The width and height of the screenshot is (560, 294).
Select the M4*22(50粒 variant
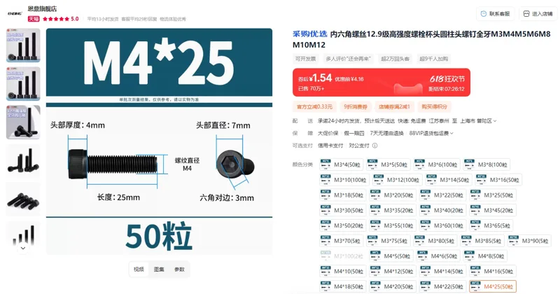click(443, 286)
